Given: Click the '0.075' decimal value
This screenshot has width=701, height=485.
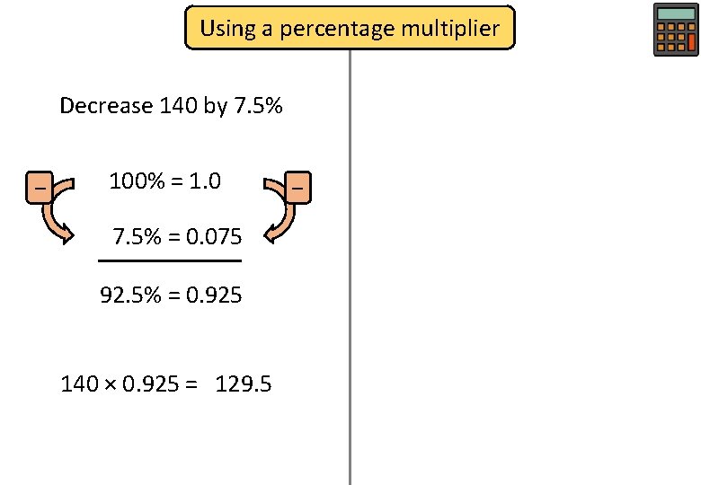Looking at the screenshot, I should (x=214, y=237).
